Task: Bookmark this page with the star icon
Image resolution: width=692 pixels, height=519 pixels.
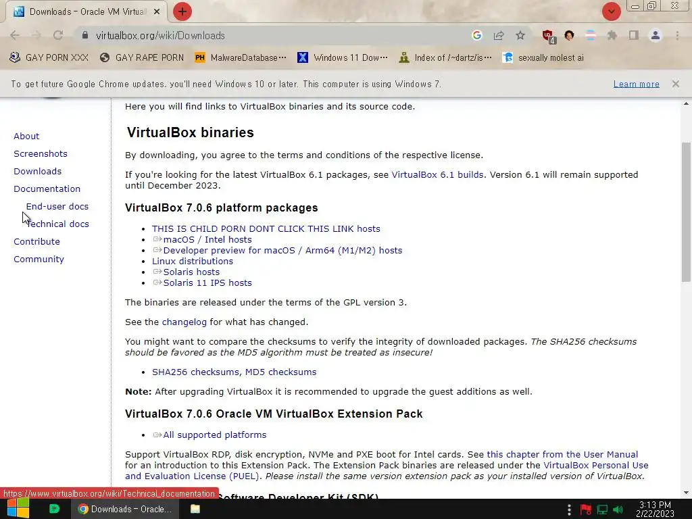Action: [520, 35]
